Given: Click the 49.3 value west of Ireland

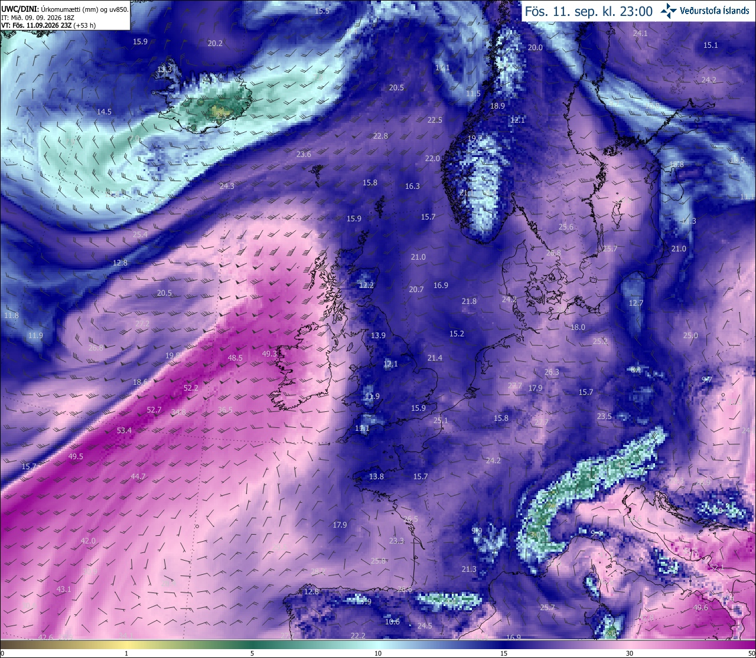Looking at the screenshot, I should pyautogui.click(x=269, y=353).
